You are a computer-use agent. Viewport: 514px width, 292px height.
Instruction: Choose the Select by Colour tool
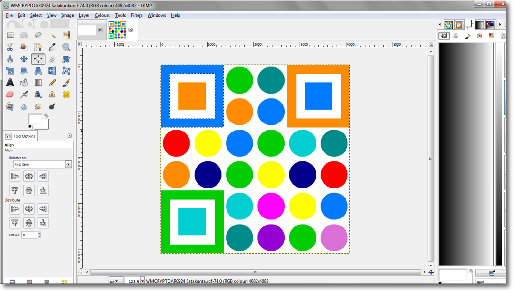[66, 35]
